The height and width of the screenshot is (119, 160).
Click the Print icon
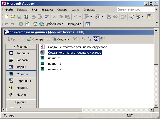(34, 17)
